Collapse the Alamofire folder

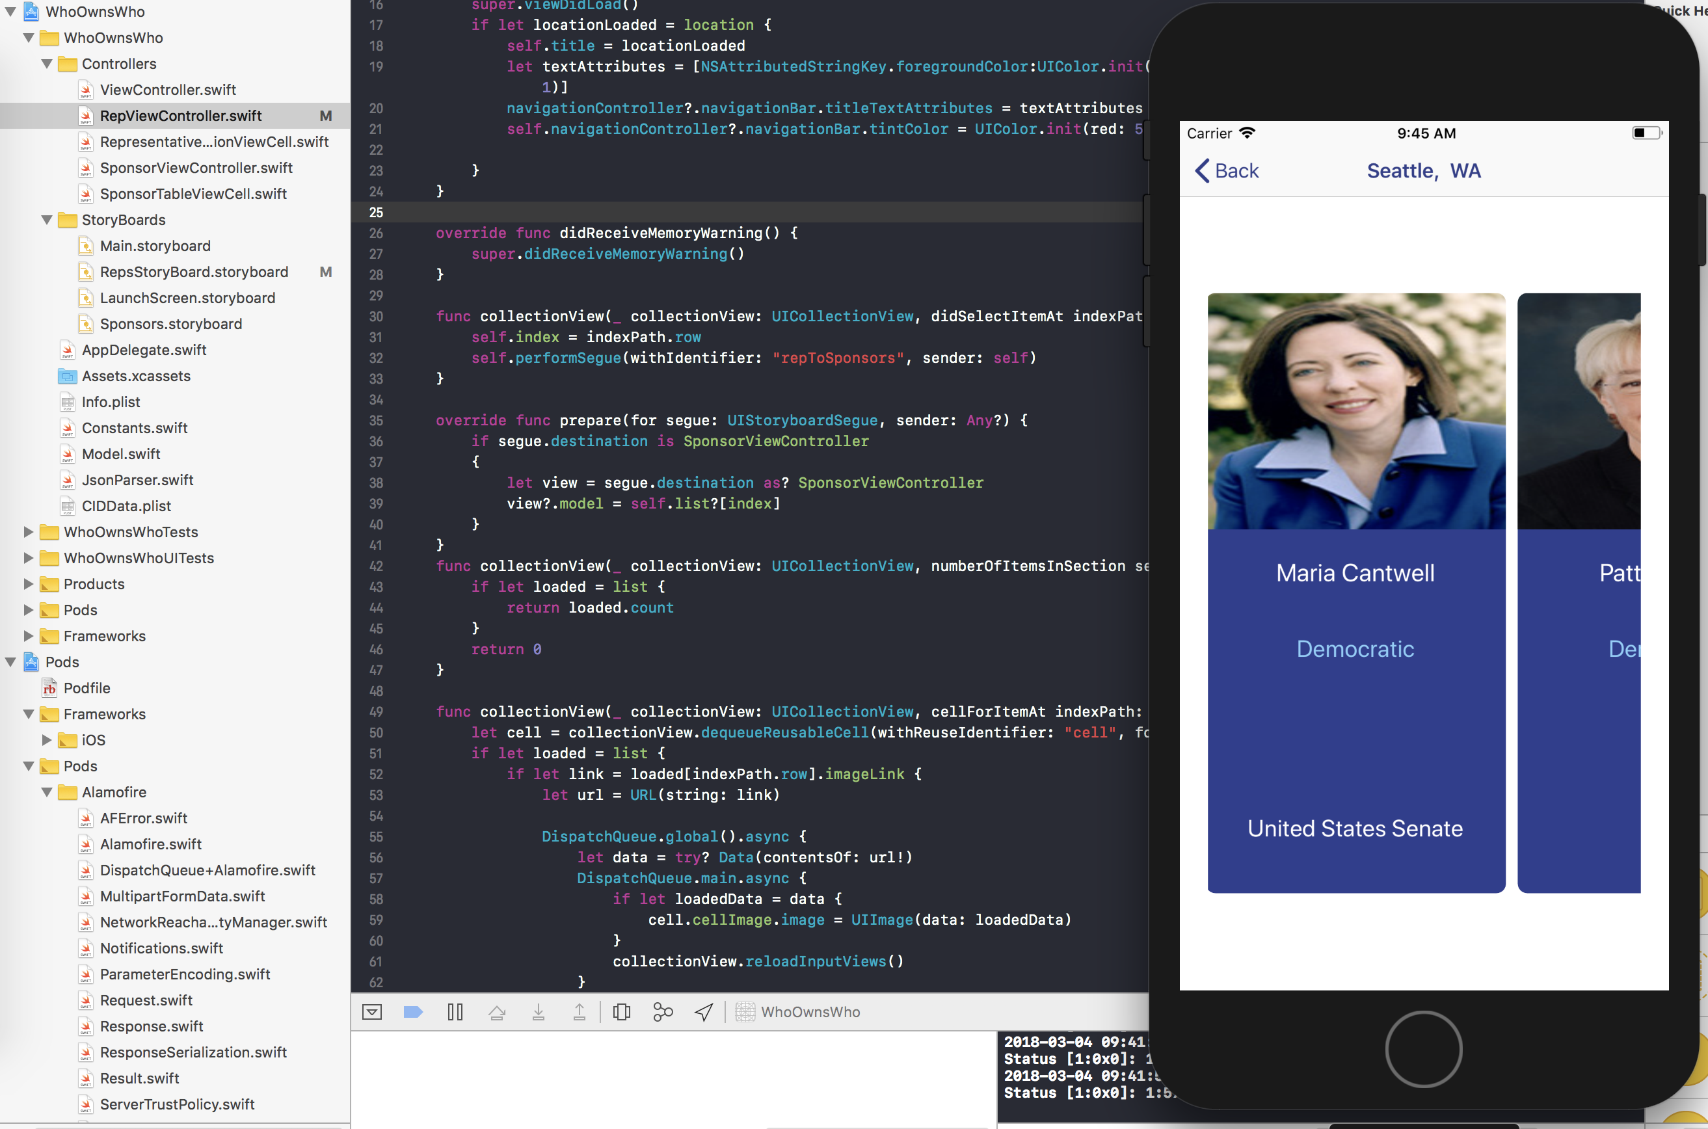click(x=47, y=792)
